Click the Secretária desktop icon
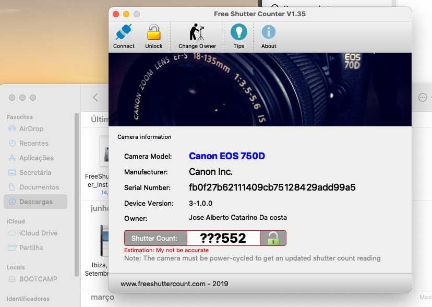 point(12,172)
